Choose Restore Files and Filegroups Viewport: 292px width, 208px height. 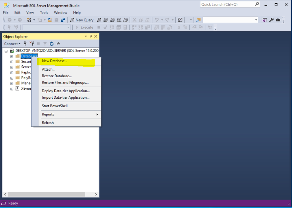click(66, 82)
